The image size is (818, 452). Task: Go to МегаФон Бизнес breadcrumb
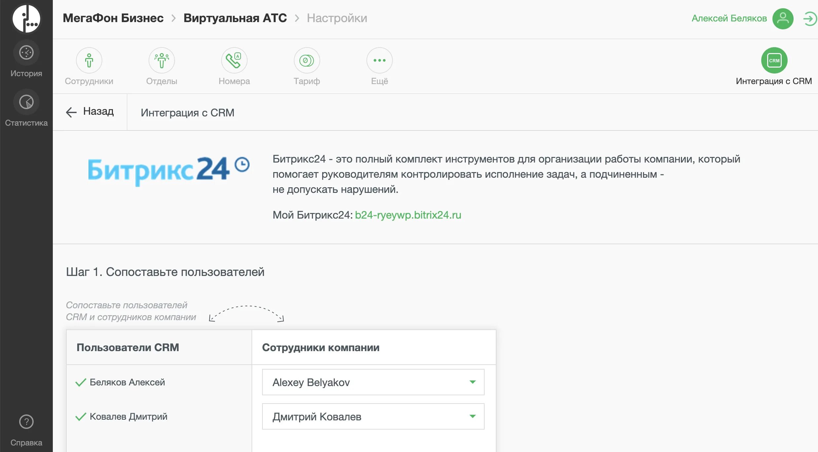(x=113, y=18)
